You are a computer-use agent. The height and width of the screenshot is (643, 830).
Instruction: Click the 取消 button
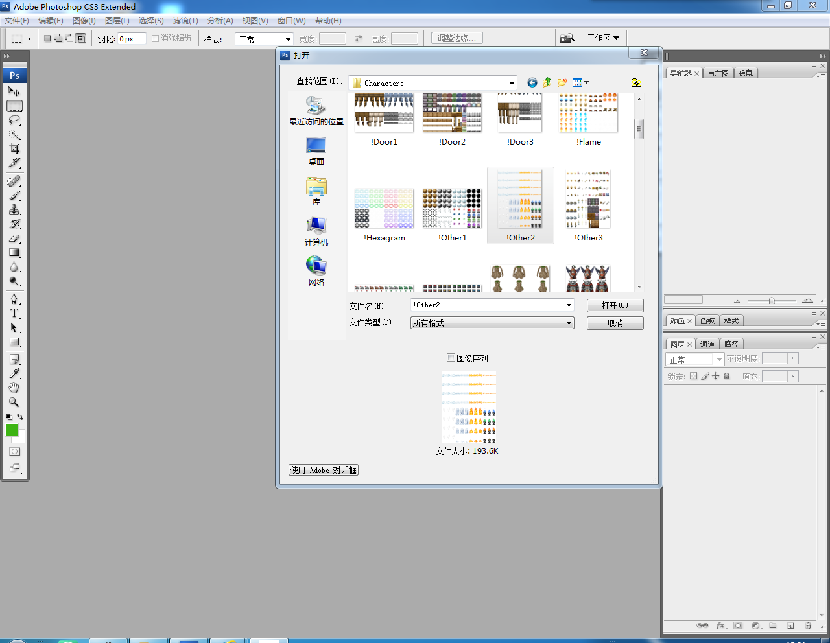tap(615, 323)
